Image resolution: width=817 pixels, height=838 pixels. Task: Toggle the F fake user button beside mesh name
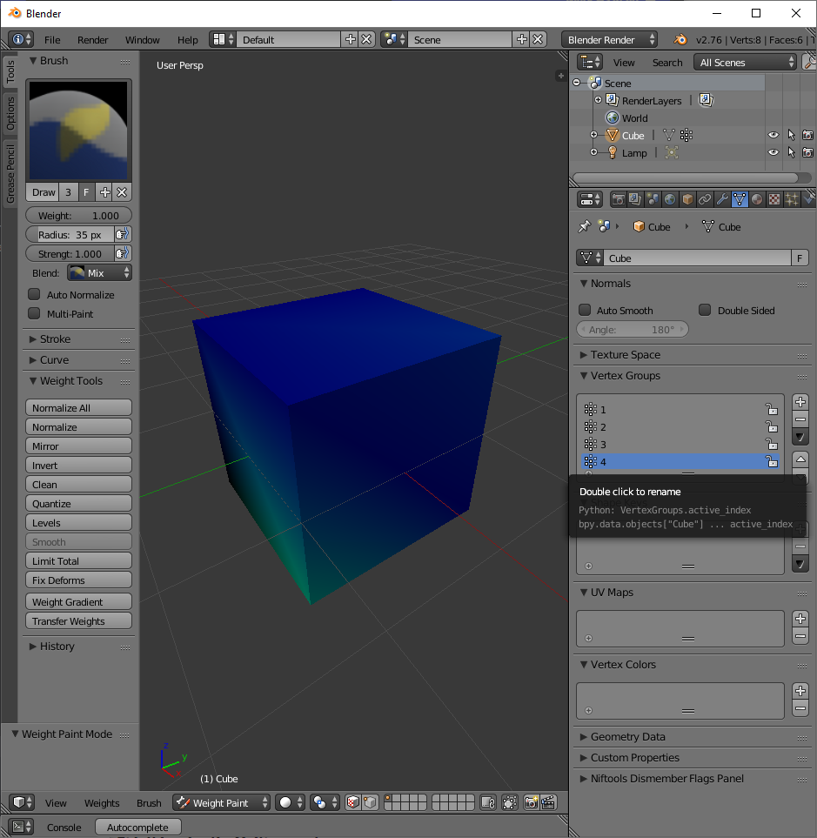pos(800,258)
